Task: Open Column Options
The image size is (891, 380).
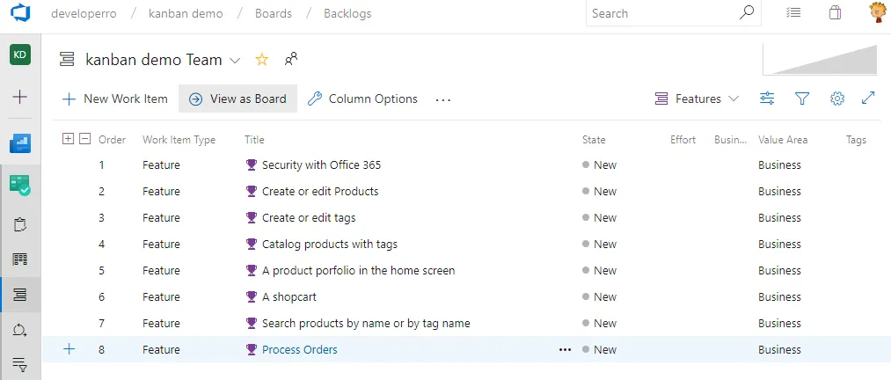Action: pos(362,99)
